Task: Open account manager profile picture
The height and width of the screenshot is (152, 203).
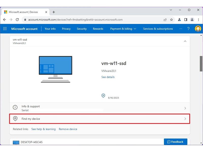Action: coord(198,29)
